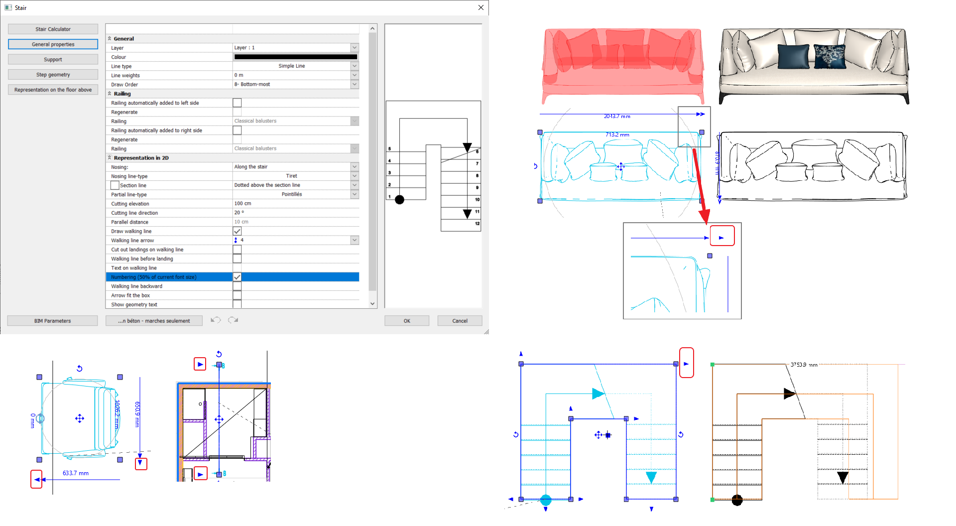Click the red-boxed walking arrow in the detail view
This screenshot has height=526, width=956.
coord(722,237)
